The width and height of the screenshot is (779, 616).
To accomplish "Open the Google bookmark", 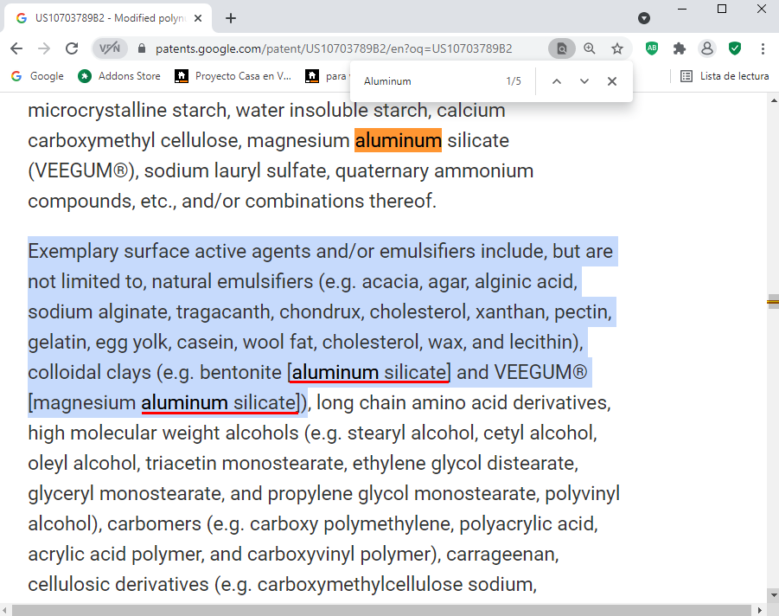I will [37, 76].
